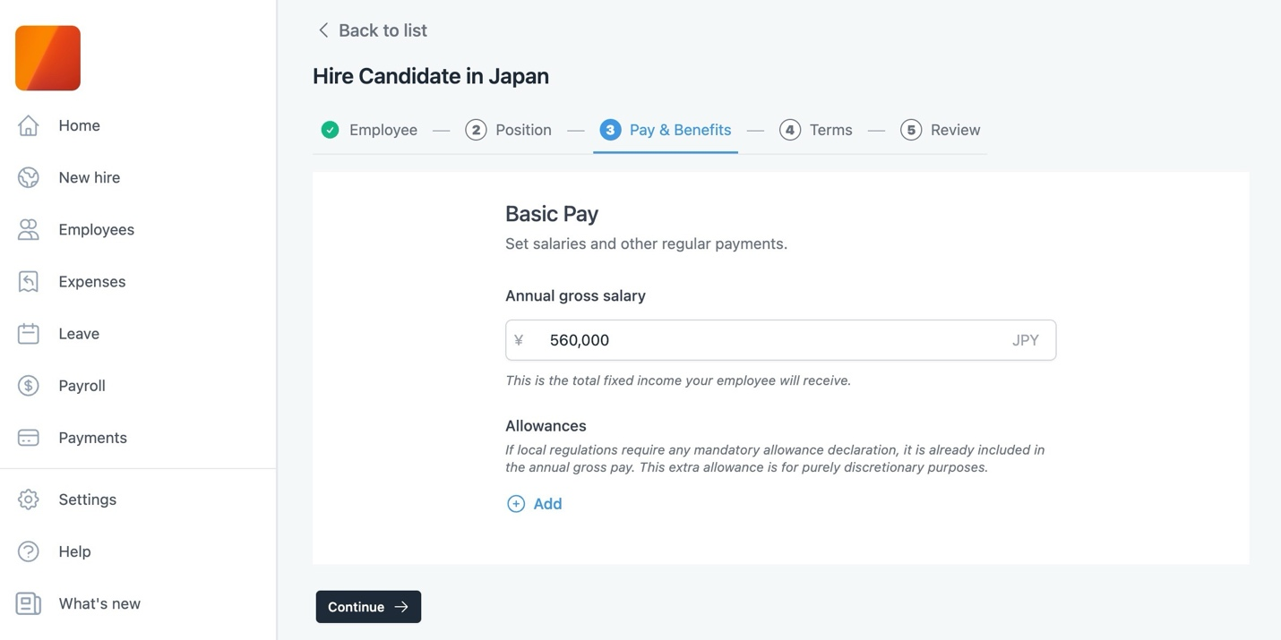Select the Pay & Benefits step
Viewport: 1281px width, 640px height.
(666, 130)
